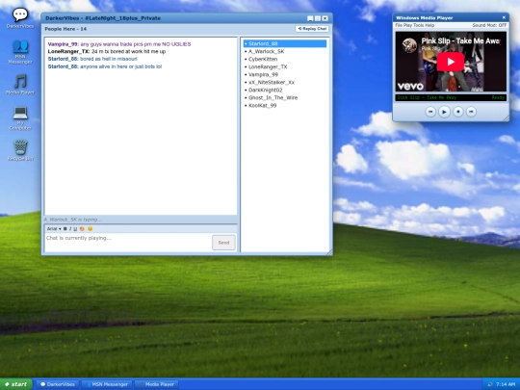This screenshot has height=390, width=520.
Task: Switch to Media Player in the taskbar
Action: tap(157, 384)
